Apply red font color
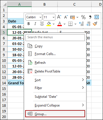 [60, 24]
